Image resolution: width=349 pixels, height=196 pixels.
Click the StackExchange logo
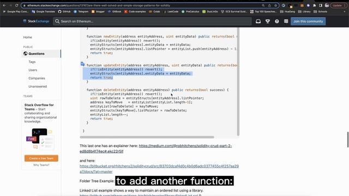tap(36, 21)
